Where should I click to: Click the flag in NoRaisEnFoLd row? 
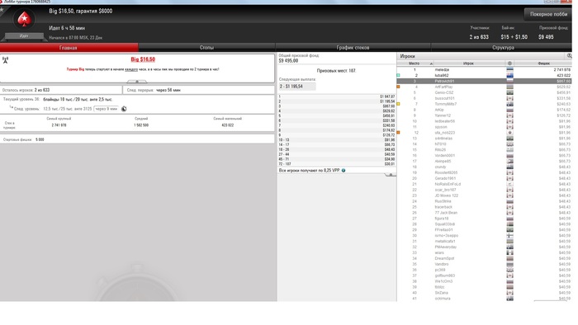pos(509,184)
